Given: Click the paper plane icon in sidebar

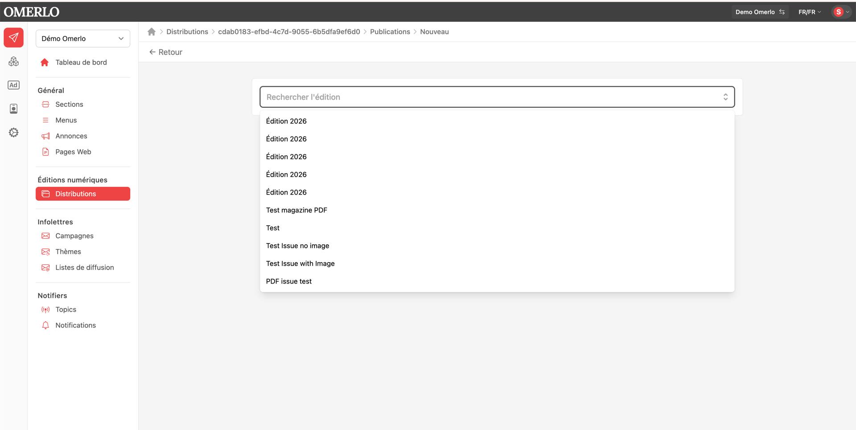Looking at the screenshot, I should 13,37.
